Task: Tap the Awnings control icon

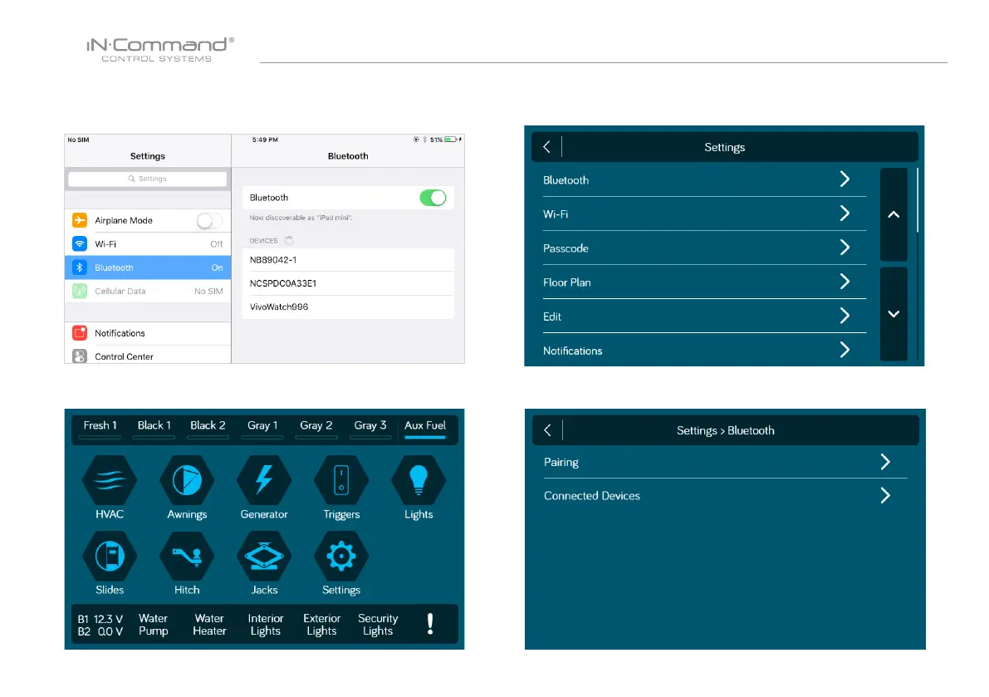Action: (187, 481)
